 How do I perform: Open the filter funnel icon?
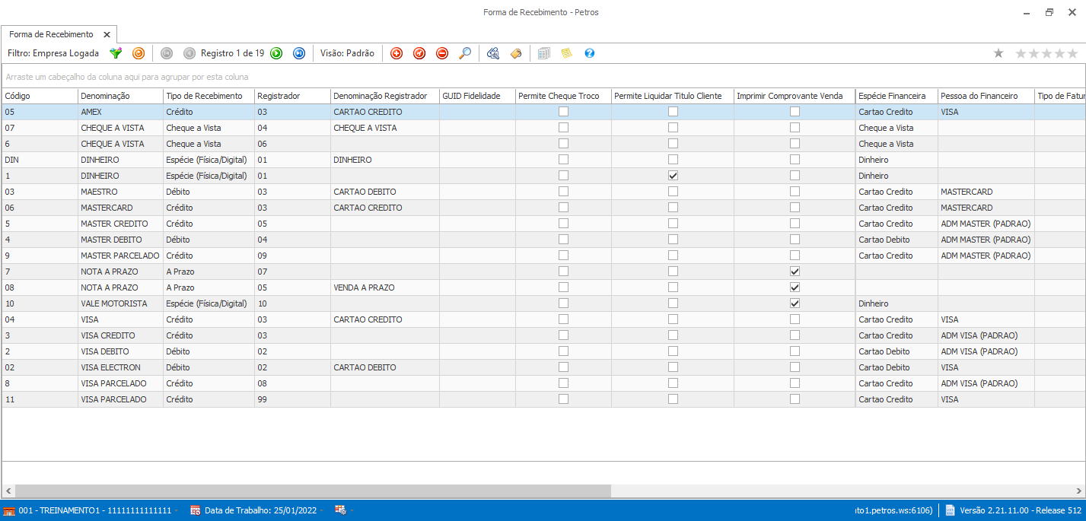pyautogui.click(x=116, y=53)
